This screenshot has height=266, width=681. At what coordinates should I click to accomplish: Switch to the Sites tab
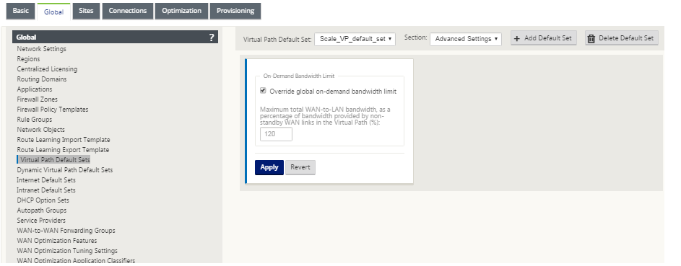[86, 11]
